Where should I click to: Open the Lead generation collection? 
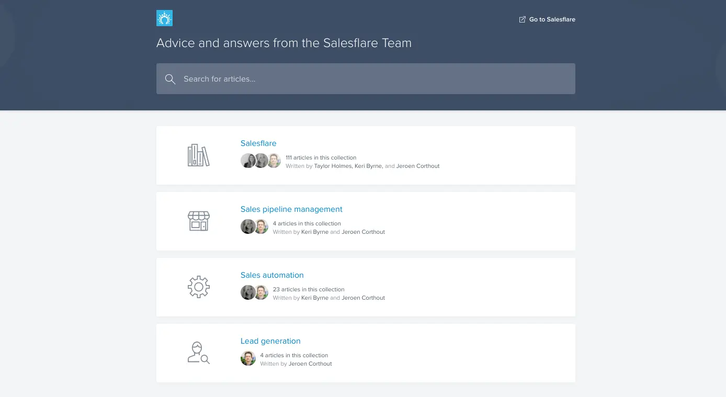click(x=270, y=341)
